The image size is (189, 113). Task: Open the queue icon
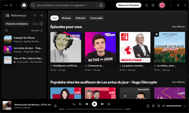(153, 106)
